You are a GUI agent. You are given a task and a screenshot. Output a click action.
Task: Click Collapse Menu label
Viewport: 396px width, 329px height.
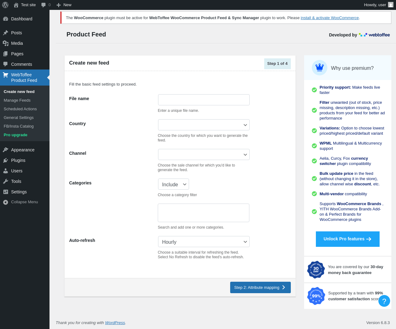pyautogui.click(x=24, y=202)
